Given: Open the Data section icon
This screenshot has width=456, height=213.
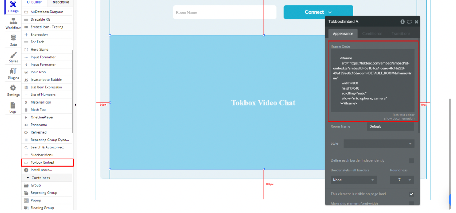Looking at the screenshot, I should click(13, 38).
